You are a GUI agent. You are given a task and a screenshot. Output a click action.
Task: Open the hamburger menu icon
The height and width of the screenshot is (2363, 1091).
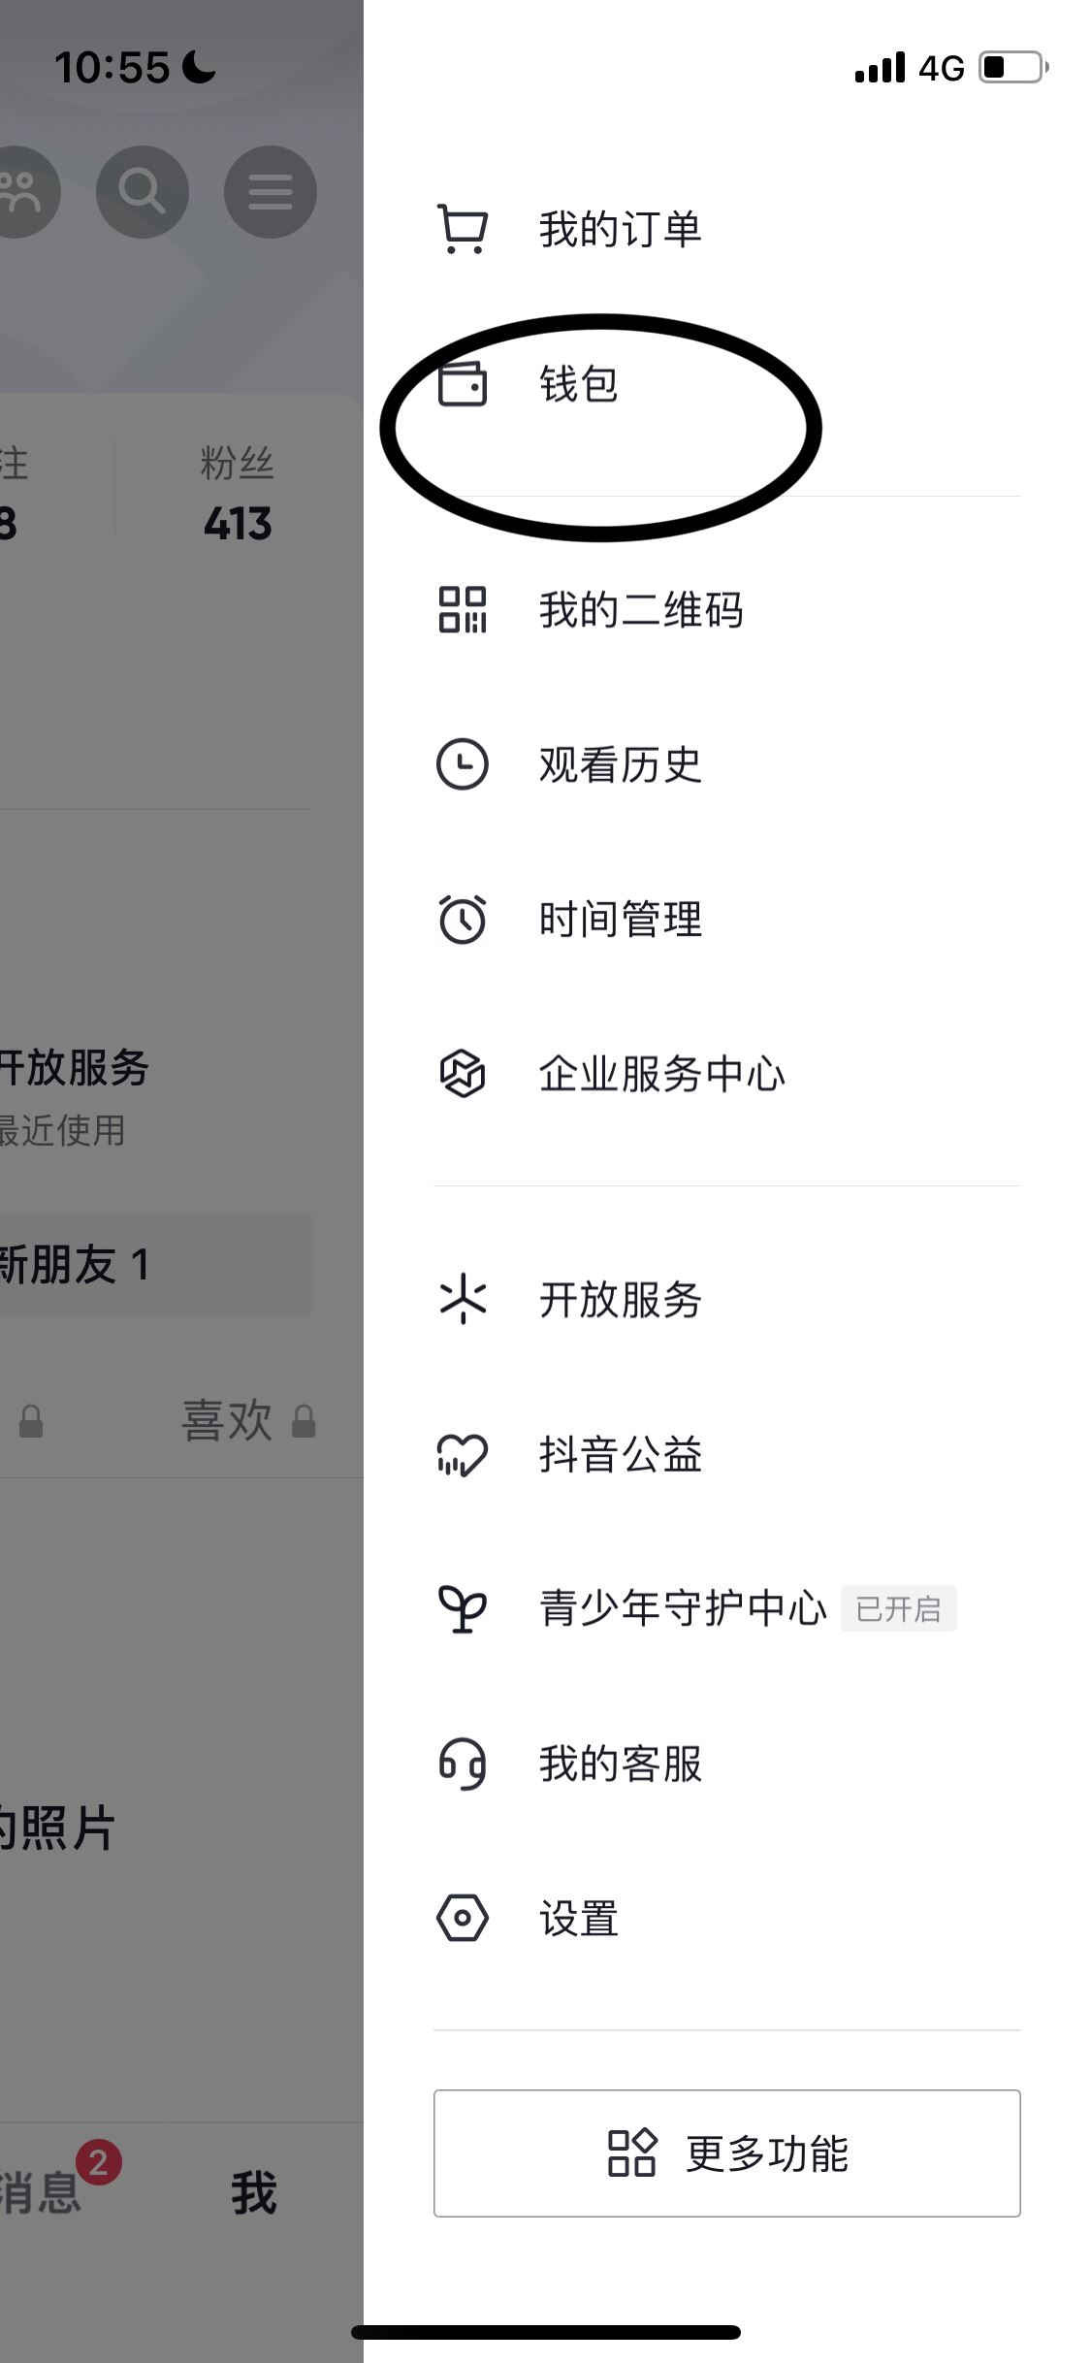[270, 191]
